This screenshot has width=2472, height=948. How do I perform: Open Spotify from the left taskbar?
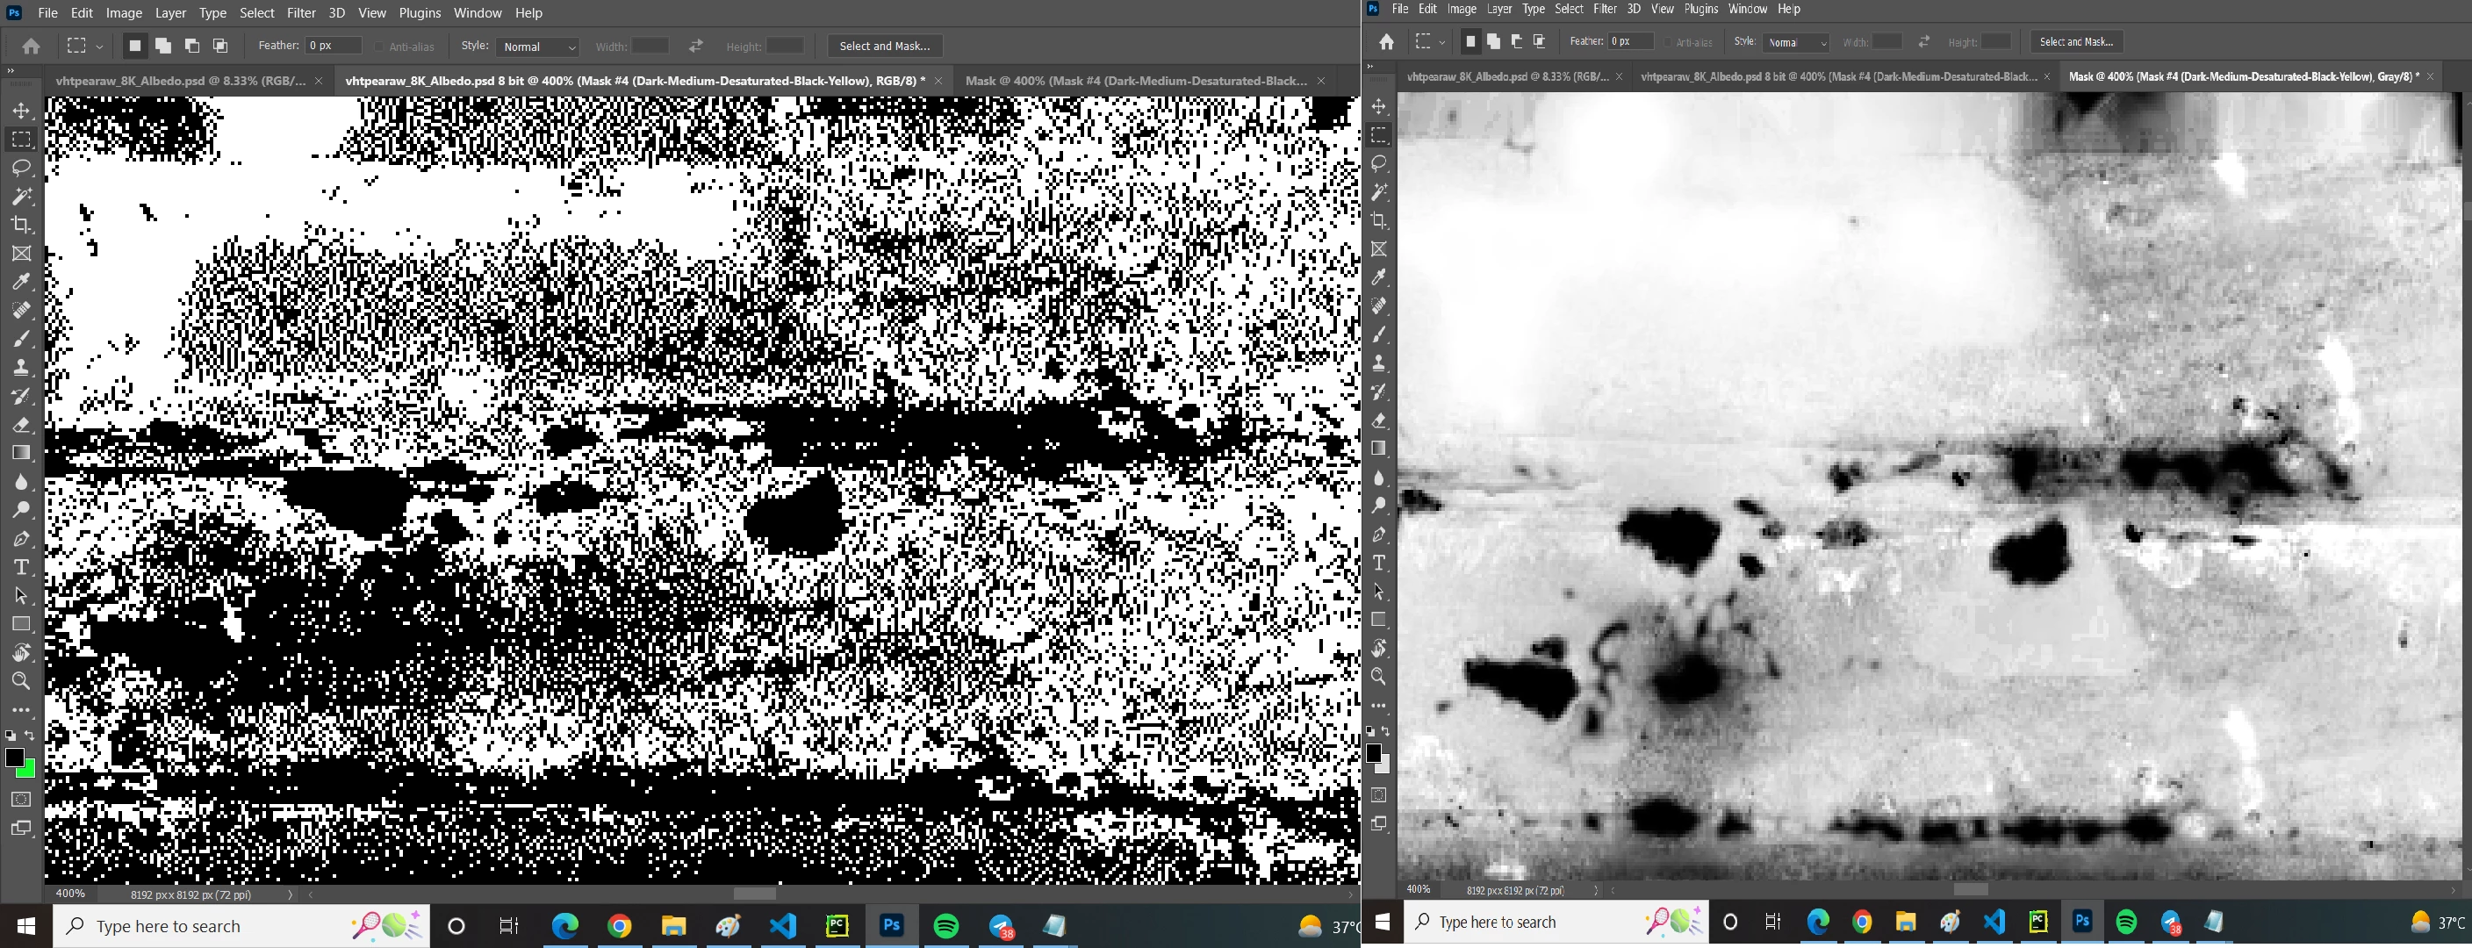point(946,926)
